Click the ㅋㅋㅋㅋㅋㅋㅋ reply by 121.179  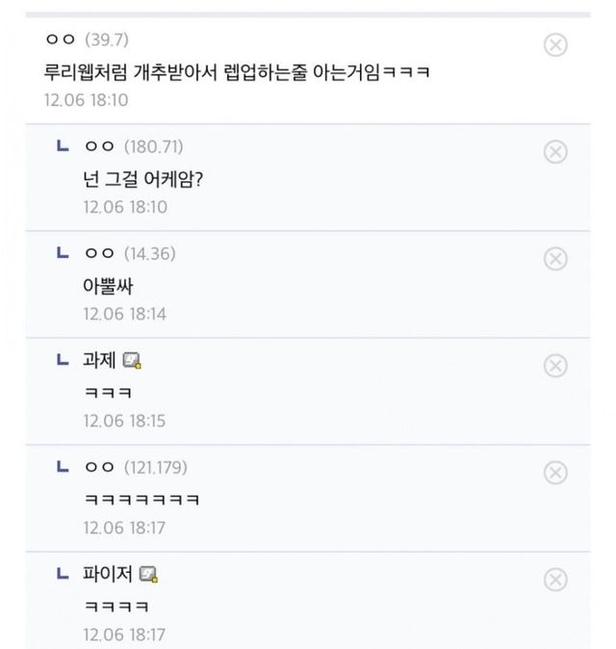[x=142, y=500]
